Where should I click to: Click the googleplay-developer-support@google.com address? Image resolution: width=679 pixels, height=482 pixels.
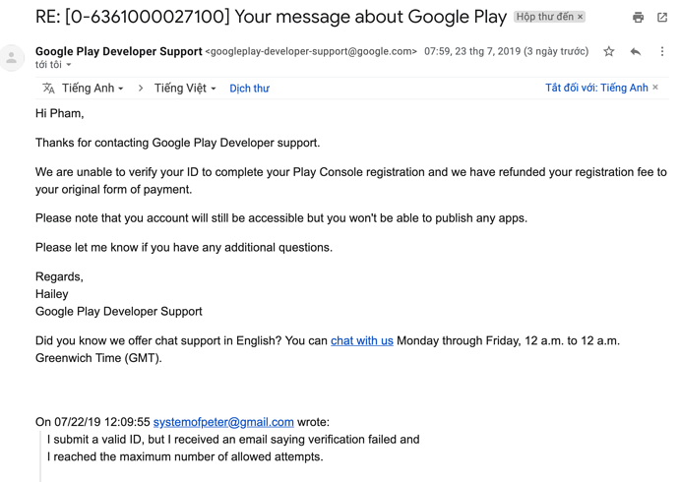311,51
